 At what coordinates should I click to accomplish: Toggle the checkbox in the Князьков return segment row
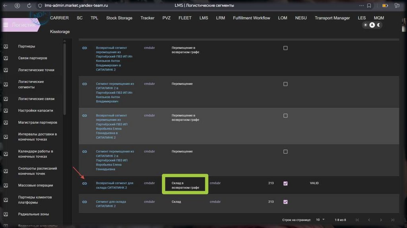pyautogui.click(x=285, y=48)
